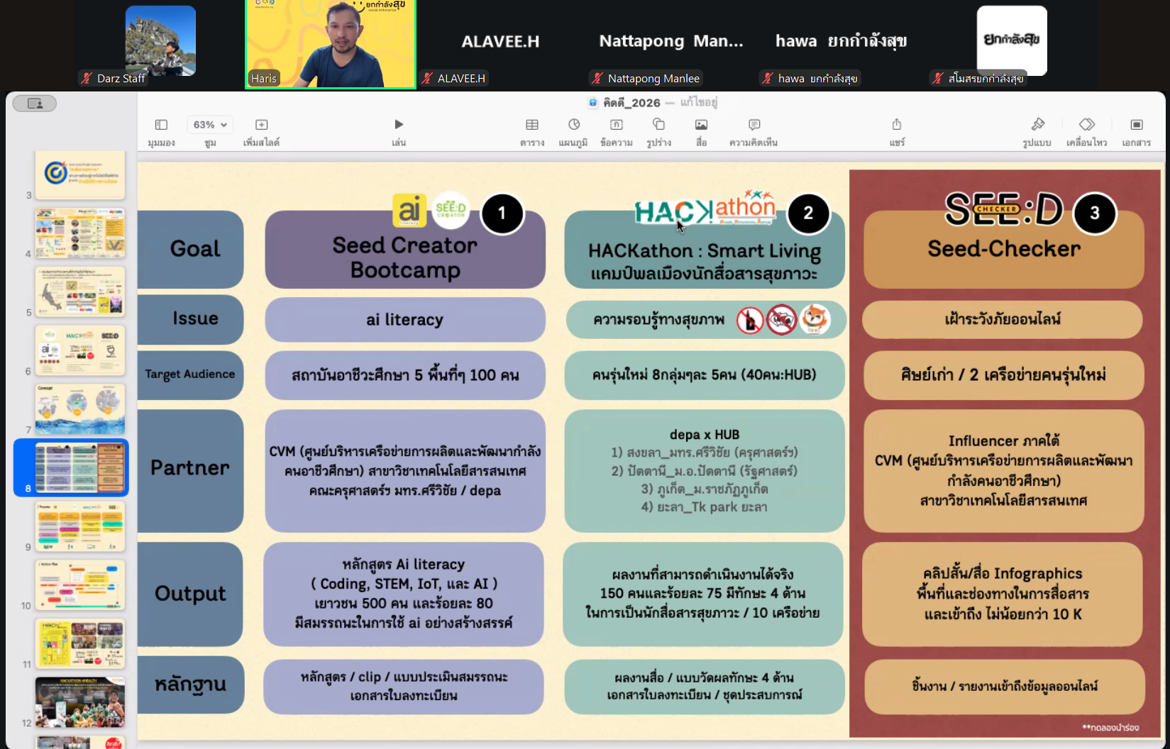The image size is (1170, 749).
Task: Toggle the Document (เอกสาร) inspector panel
Action: tap(1136, 125)
